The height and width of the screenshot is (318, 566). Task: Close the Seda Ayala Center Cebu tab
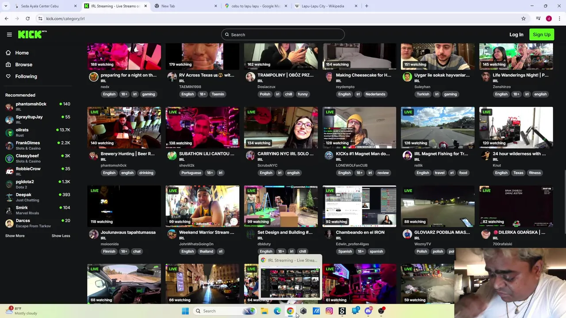pyautogui.click(x=75, y=6)
